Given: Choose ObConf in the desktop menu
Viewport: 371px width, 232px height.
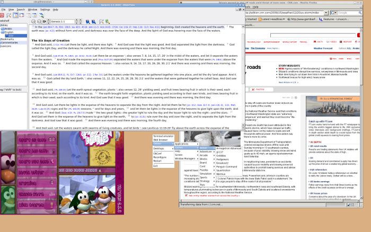Looking at the screenshot, I should tap(163, 154).
